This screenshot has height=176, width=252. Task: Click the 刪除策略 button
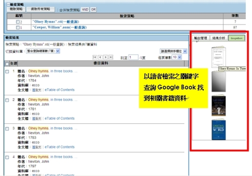[16, 9]
